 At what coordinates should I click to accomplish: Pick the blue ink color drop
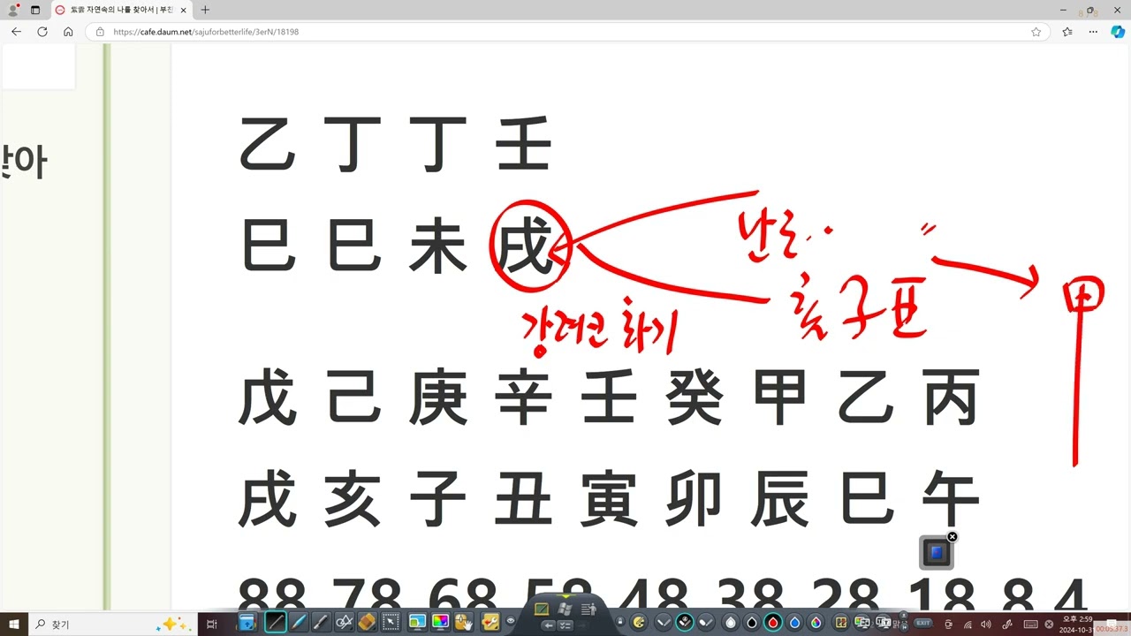(x=795, y=623)
